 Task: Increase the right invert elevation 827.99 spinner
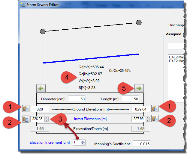(147, 118)
